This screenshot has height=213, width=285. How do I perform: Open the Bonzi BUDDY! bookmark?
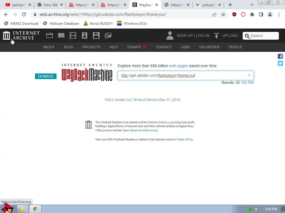(x=98, y=23)
